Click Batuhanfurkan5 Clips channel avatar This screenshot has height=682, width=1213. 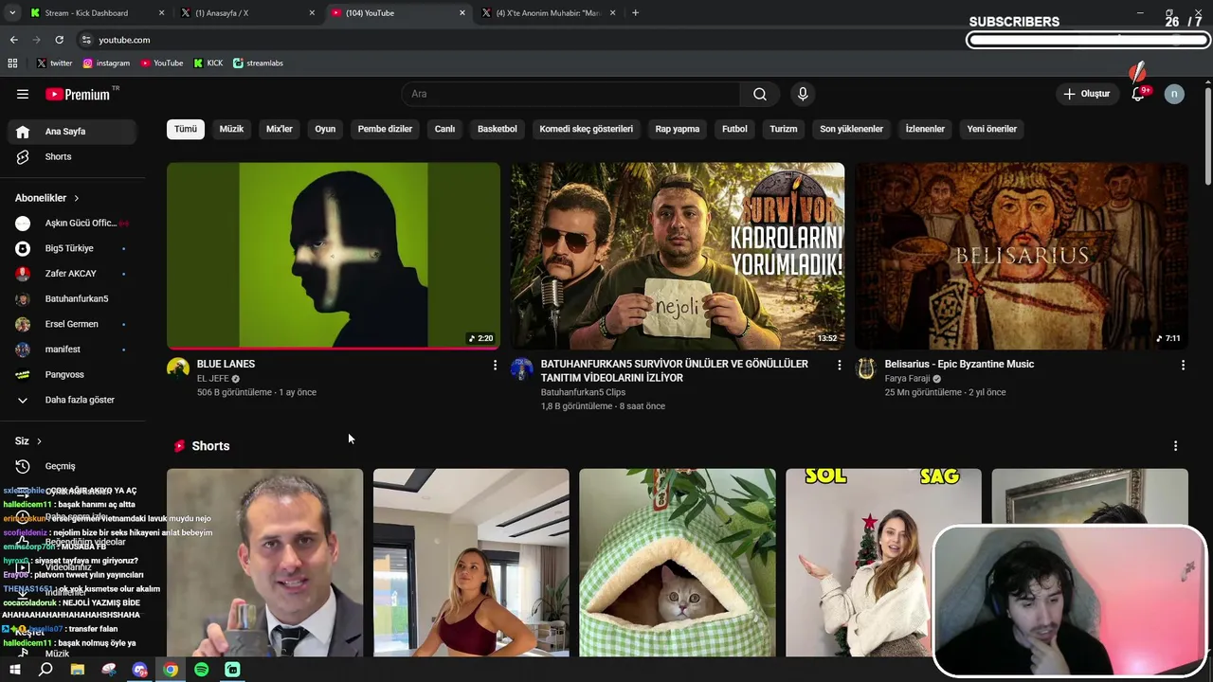[522, 368]
